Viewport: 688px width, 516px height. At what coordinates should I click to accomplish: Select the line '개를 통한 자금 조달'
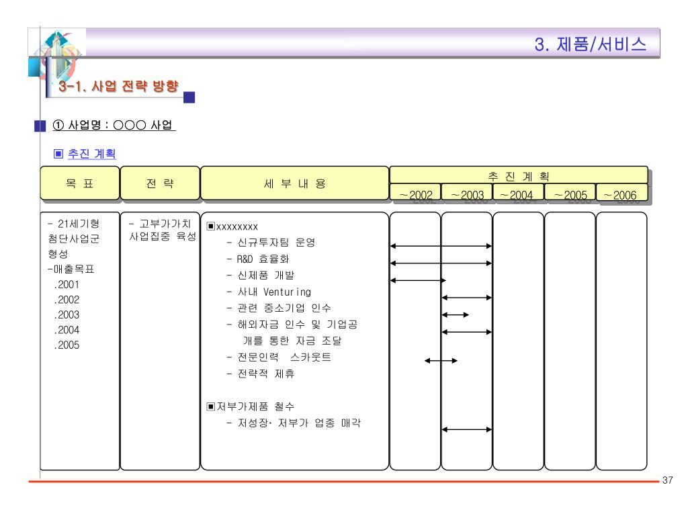[292, 341]
